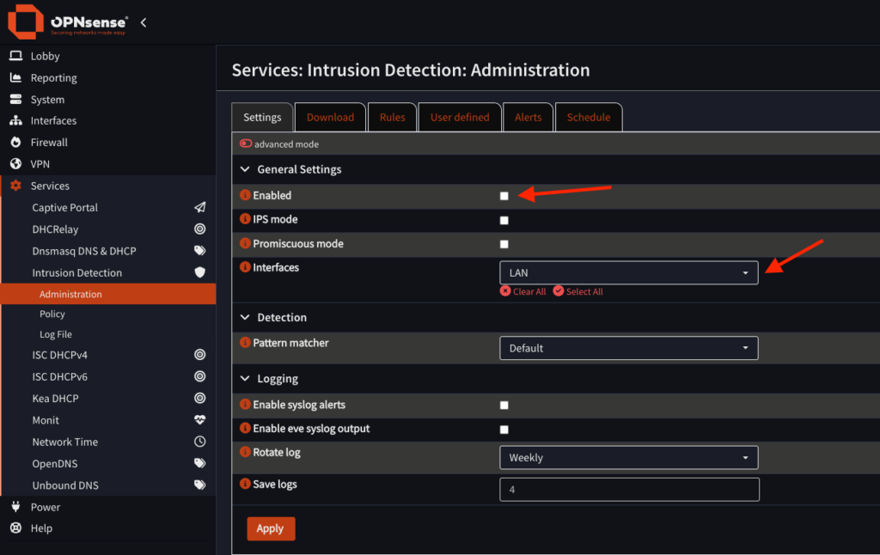Show help info for Save logs

point(245,484)
